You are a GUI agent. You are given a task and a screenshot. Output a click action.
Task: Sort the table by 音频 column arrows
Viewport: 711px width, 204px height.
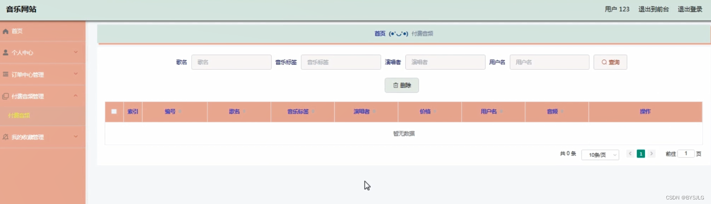point(563,112)
